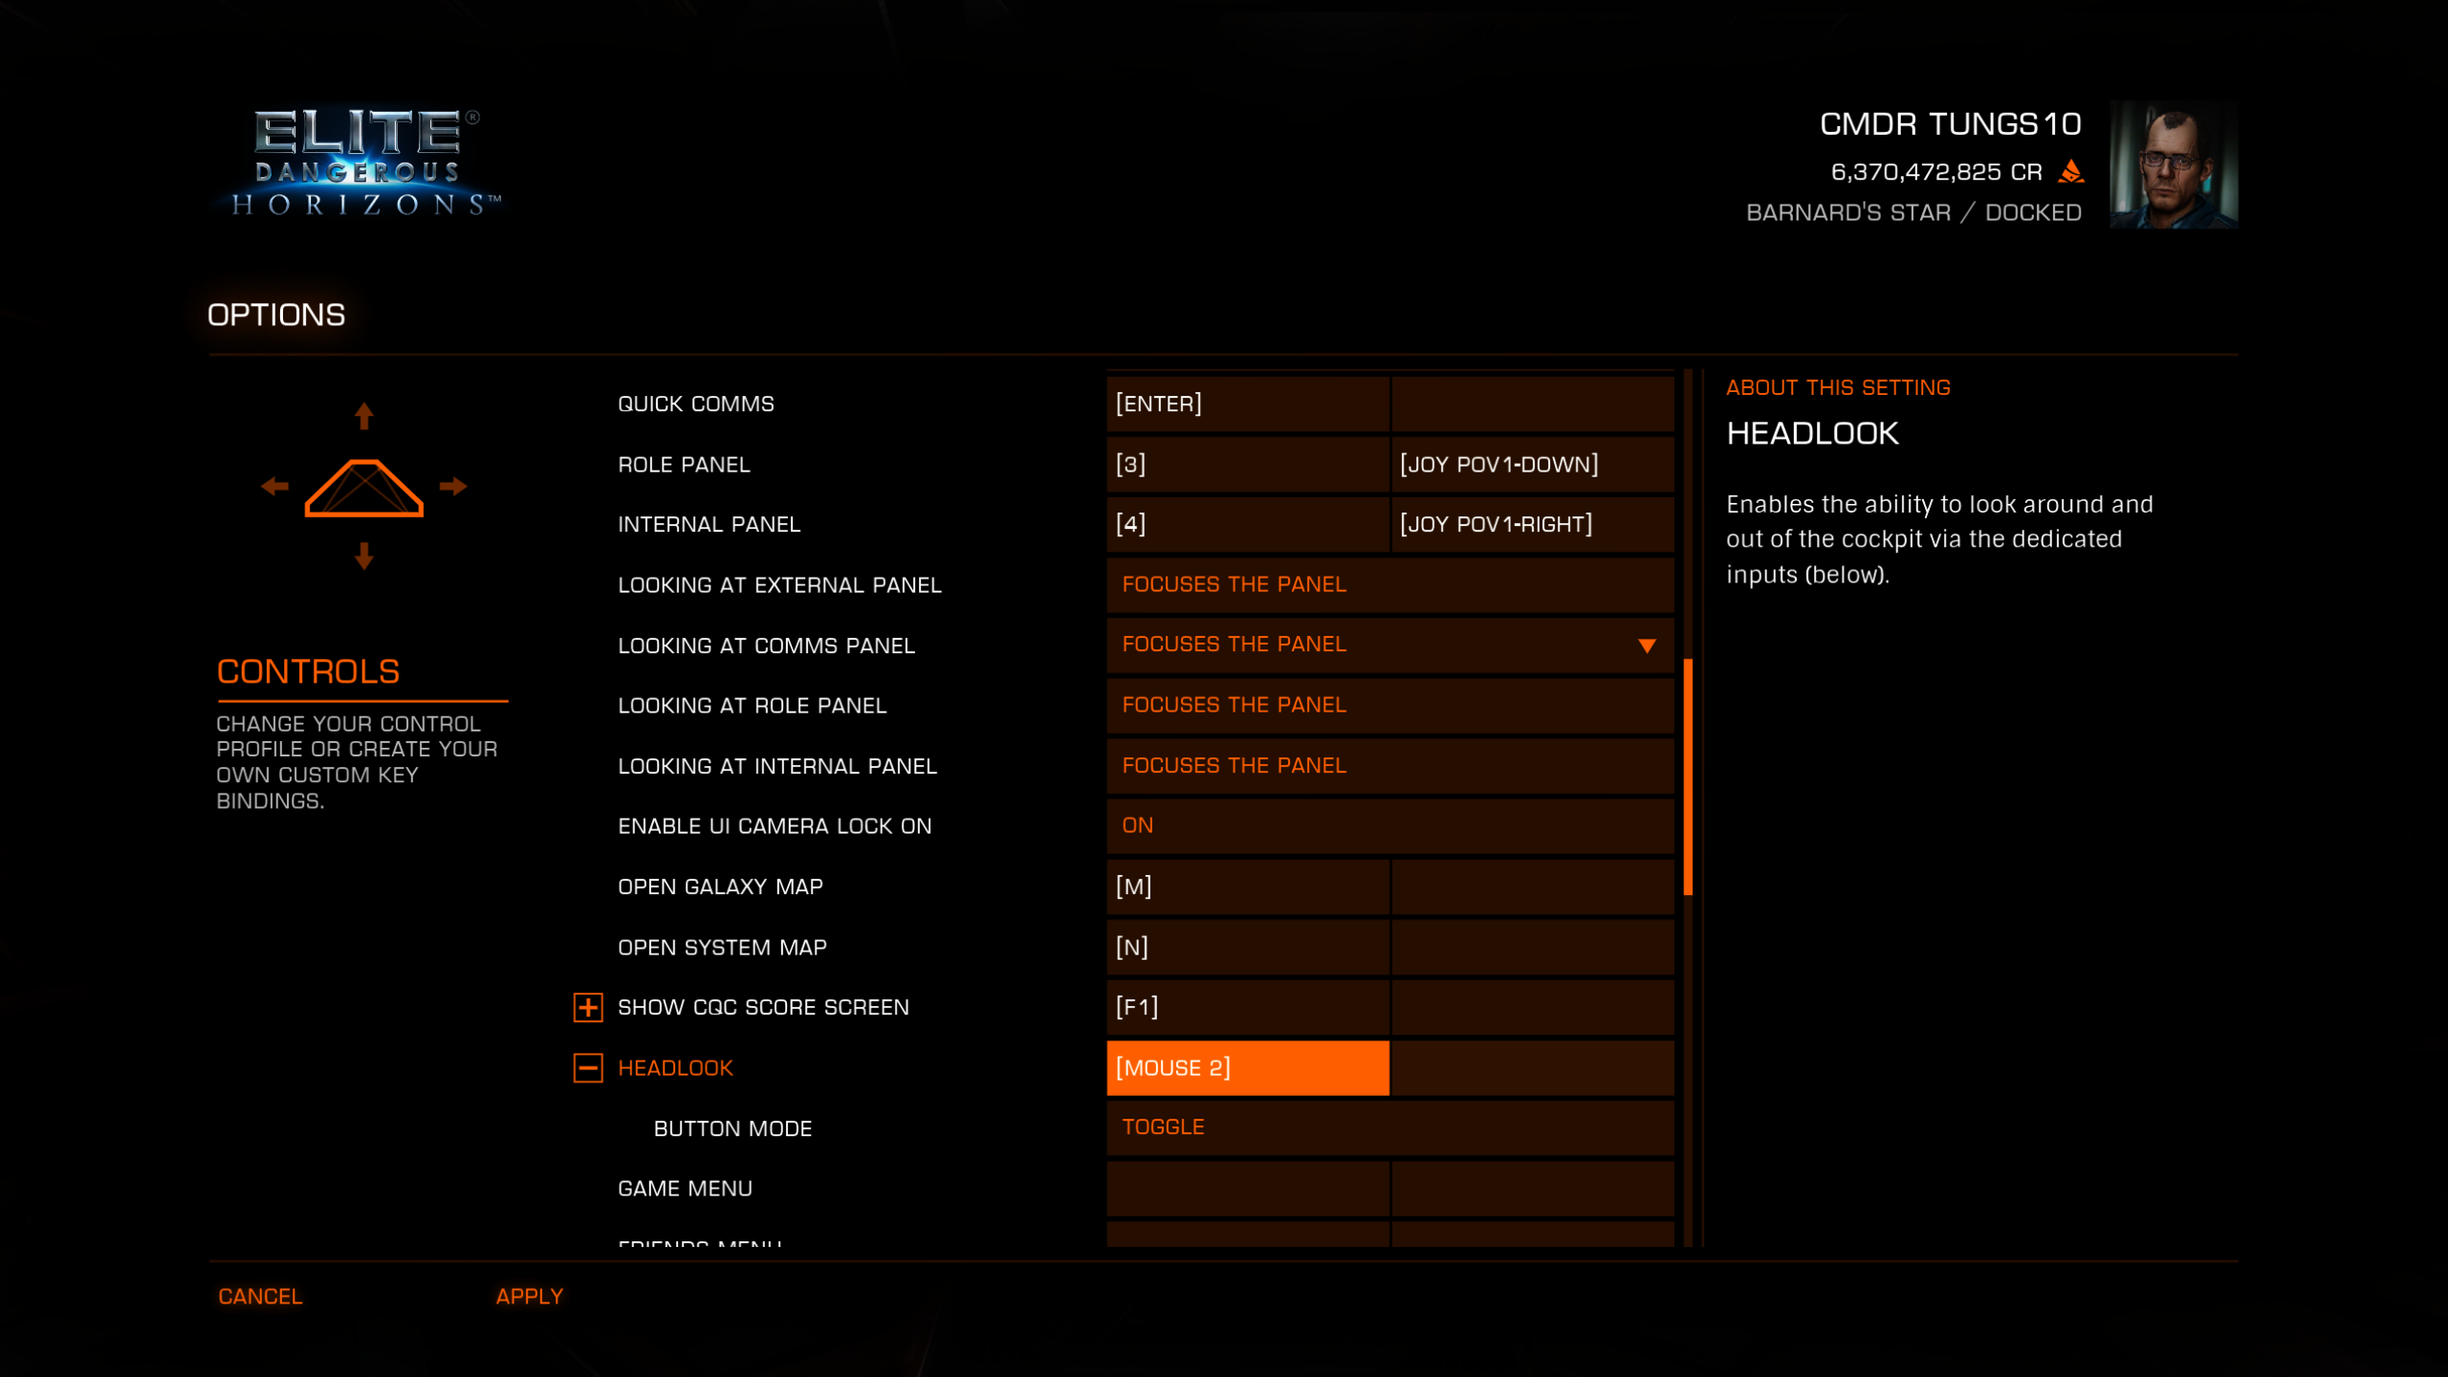Click the Options page heading
This screenshot has width=2448, height=1377.
pos(276,315)
